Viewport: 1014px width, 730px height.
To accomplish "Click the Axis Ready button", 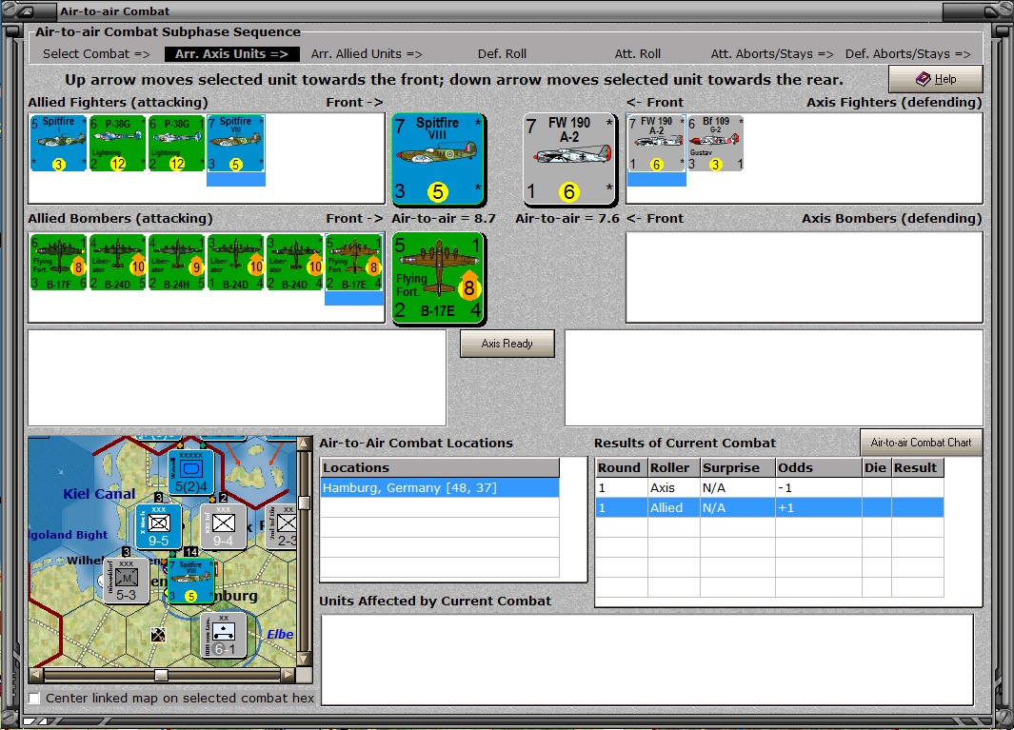I will click(x=507, y=344).
